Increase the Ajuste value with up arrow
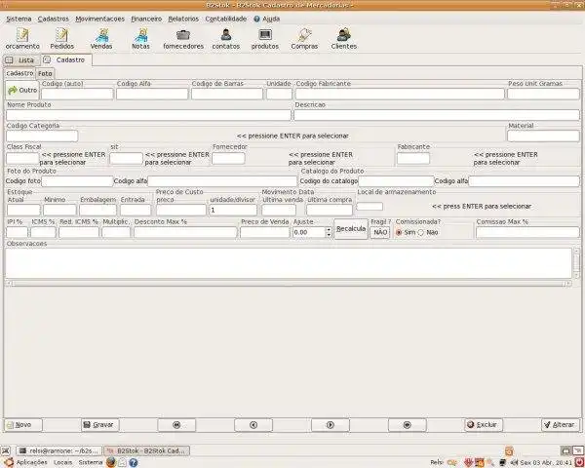The width and height of the screenshot is (585, 468). (329, 229)
